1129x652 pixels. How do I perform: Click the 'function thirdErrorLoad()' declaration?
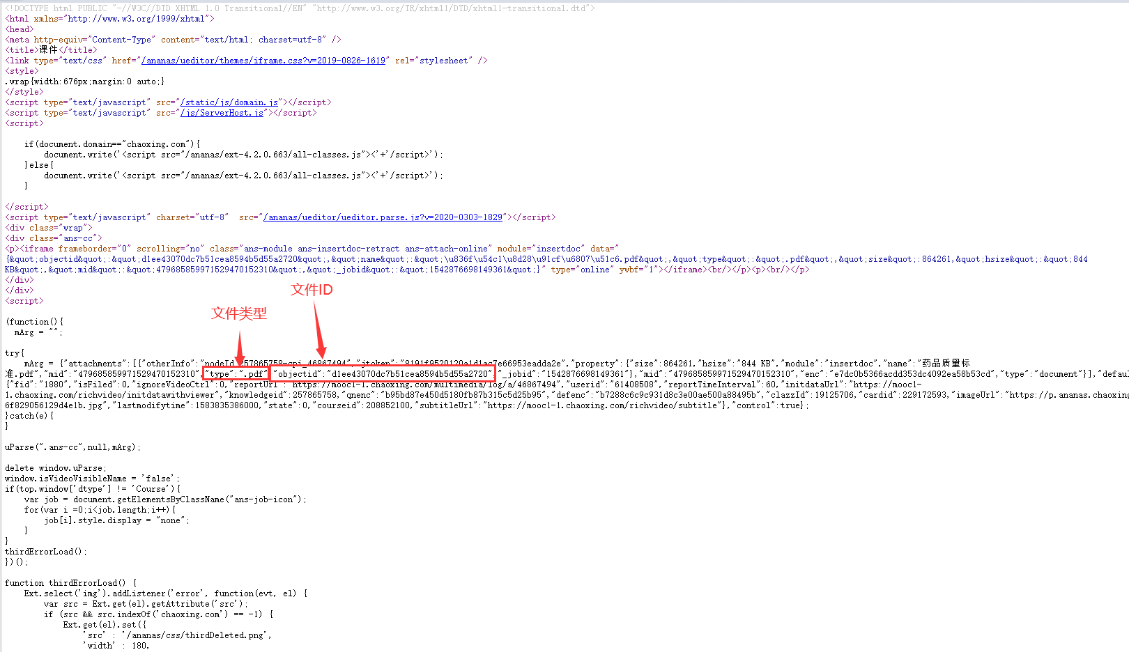(70, 583)
